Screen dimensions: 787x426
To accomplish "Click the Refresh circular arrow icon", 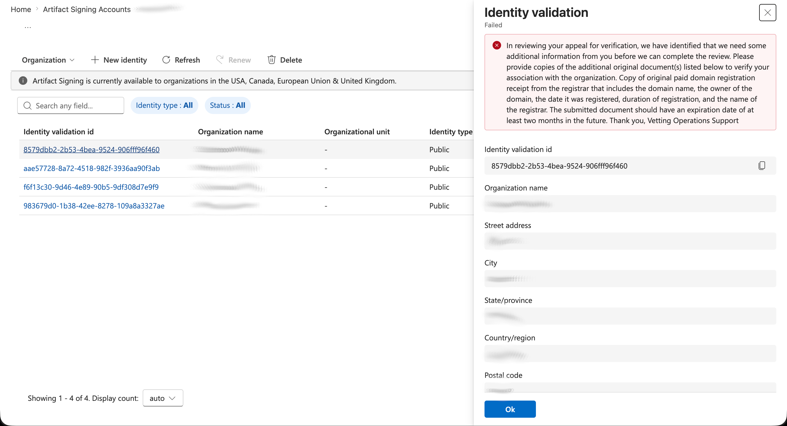I will coord(166,60).
